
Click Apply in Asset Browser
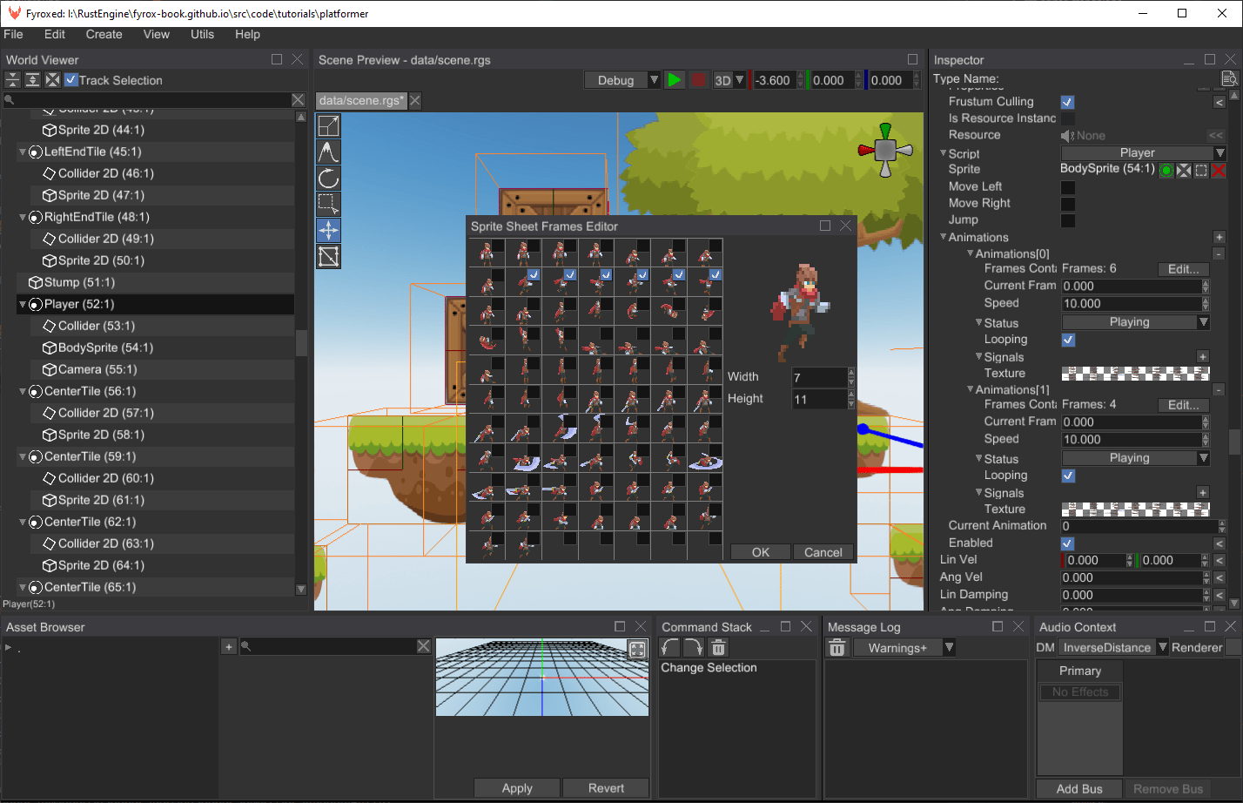point(517,788)
